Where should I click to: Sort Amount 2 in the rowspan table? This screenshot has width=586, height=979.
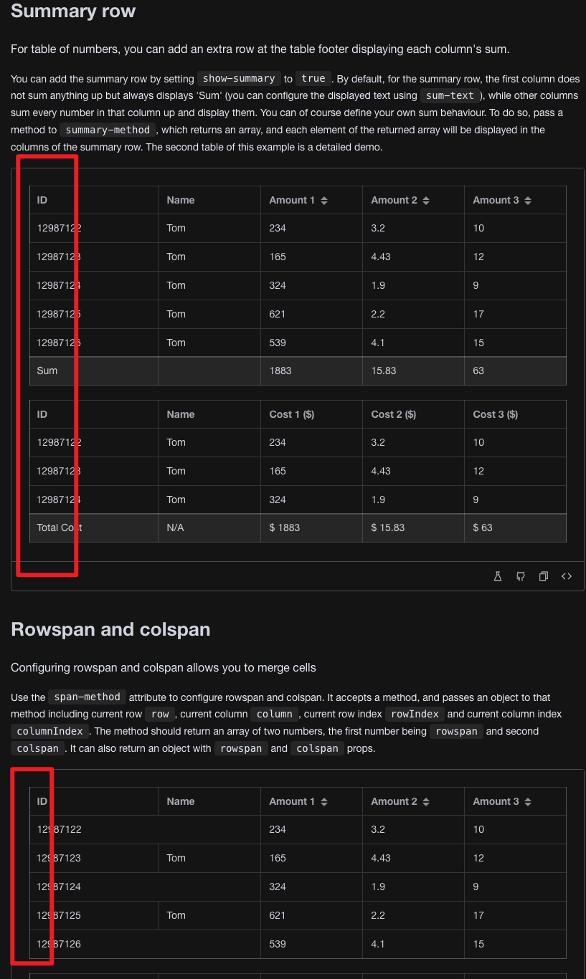click(x=426, y=802)
